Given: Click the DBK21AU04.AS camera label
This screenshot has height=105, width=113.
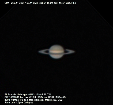Looking at the screenshot, I should click(x=57, y=97).
